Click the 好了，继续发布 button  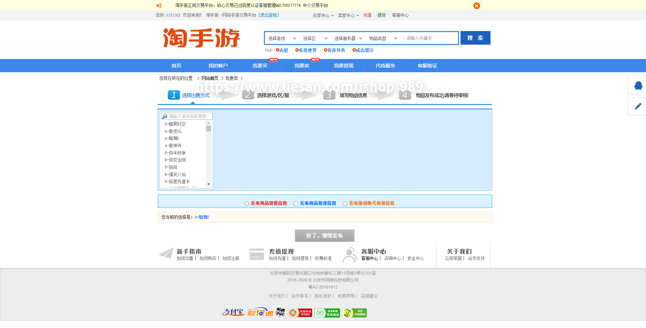[x=325, y=236]
